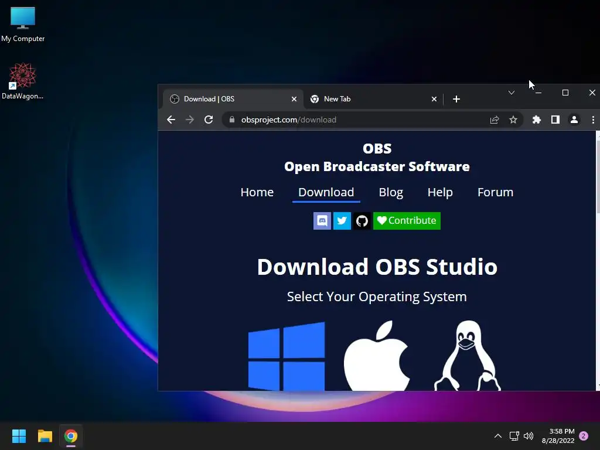Click the network tray icon

tap(514, 436)
